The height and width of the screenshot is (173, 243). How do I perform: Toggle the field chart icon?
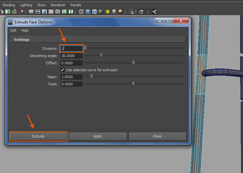point(58,12)
